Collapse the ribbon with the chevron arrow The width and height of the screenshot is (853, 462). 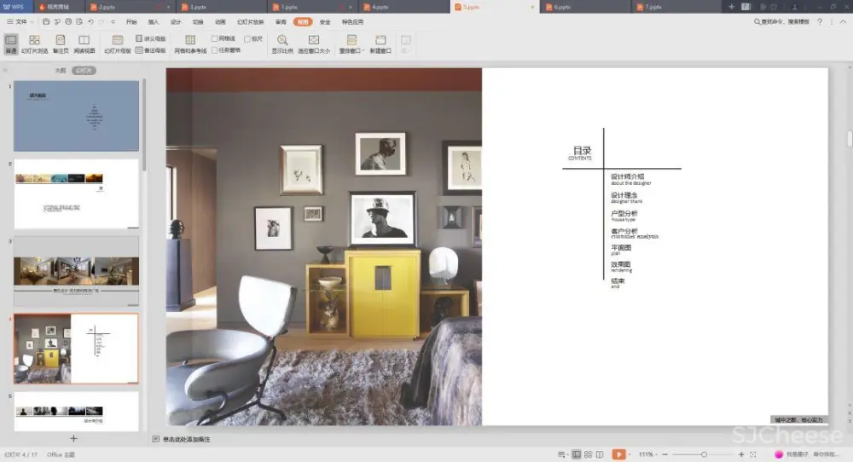(844, 21)
